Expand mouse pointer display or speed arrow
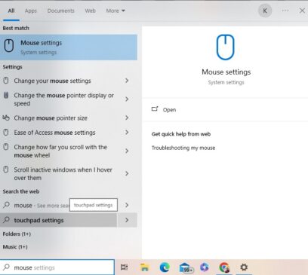This screenshot has height=275, width=308. point(127,99)
